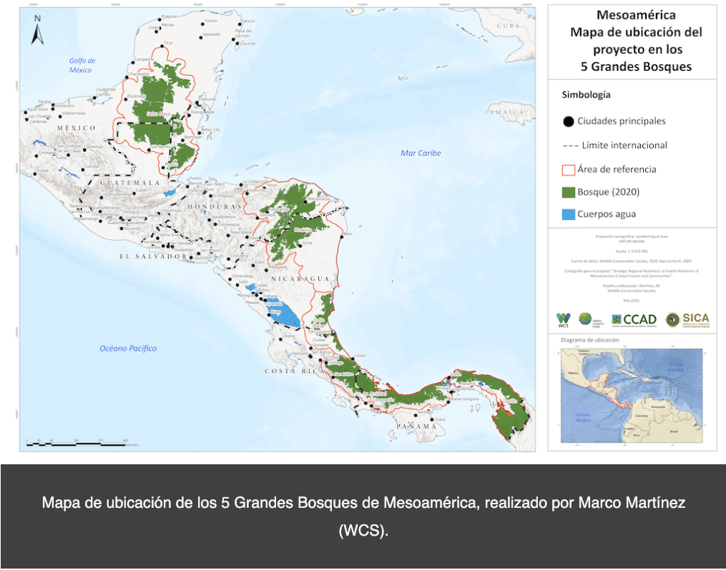Click the green Bosque (2020) legend swatch
The width and height of the screenshot is (726, 570).
[569, 192]
